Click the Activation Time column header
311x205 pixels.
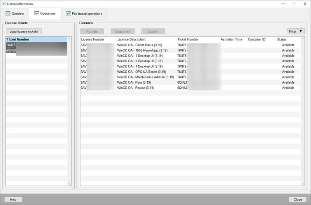(233, 39)
